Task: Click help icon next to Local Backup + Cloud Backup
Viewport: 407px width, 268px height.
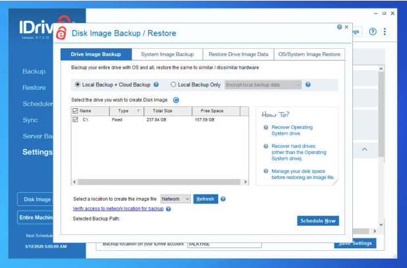Action: pos(156,84)
